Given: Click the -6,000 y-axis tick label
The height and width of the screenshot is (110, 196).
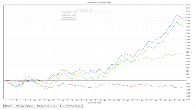Looking at the screenshot, I should 188,99.
